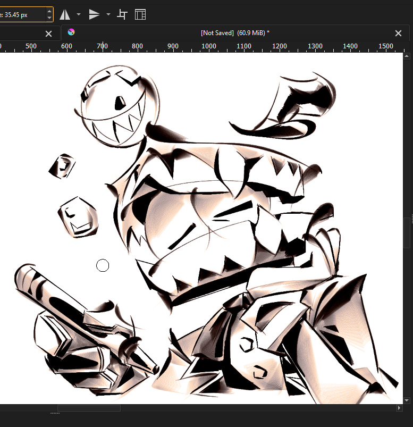Click Krita icon on the document tab
Screen dimensions: 413x427
(x=71, y=32)
